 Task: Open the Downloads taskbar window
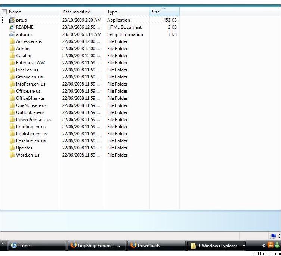coord(156,246)
